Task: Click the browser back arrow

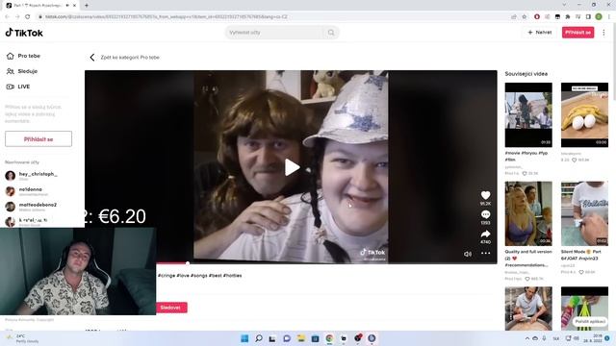Action: 7,17
